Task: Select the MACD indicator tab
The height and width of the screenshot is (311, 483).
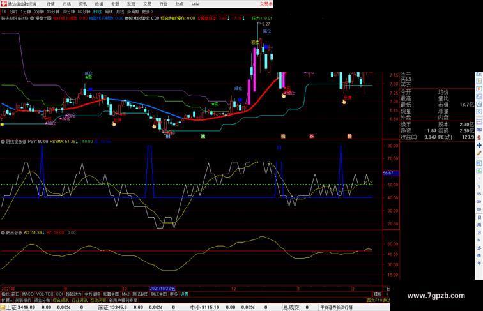Action: coord(27,294)
